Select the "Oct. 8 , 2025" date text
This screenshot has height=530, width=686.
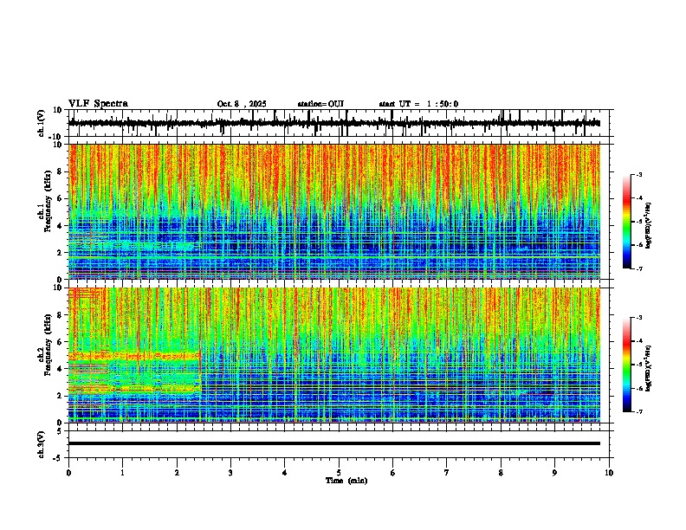(242, 104)
